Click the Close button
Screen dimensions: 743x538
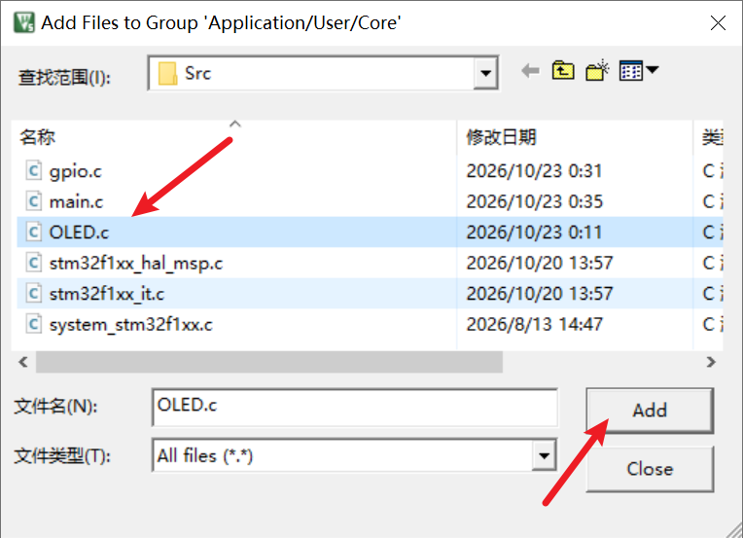650,469
